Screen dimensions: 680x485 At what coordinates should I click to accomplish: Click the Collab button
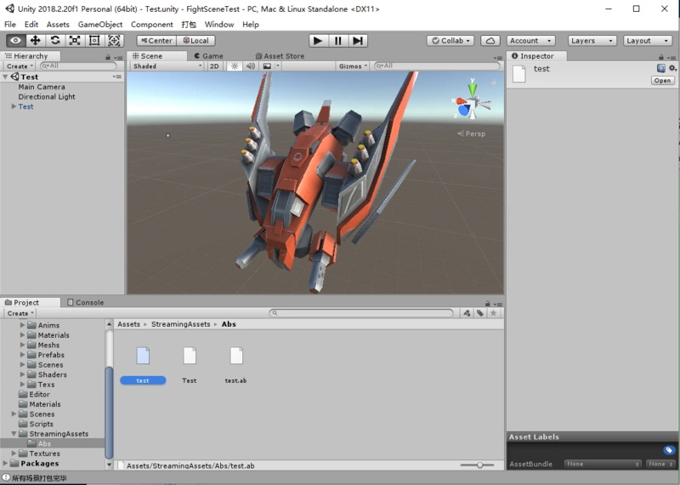[450, 40]
